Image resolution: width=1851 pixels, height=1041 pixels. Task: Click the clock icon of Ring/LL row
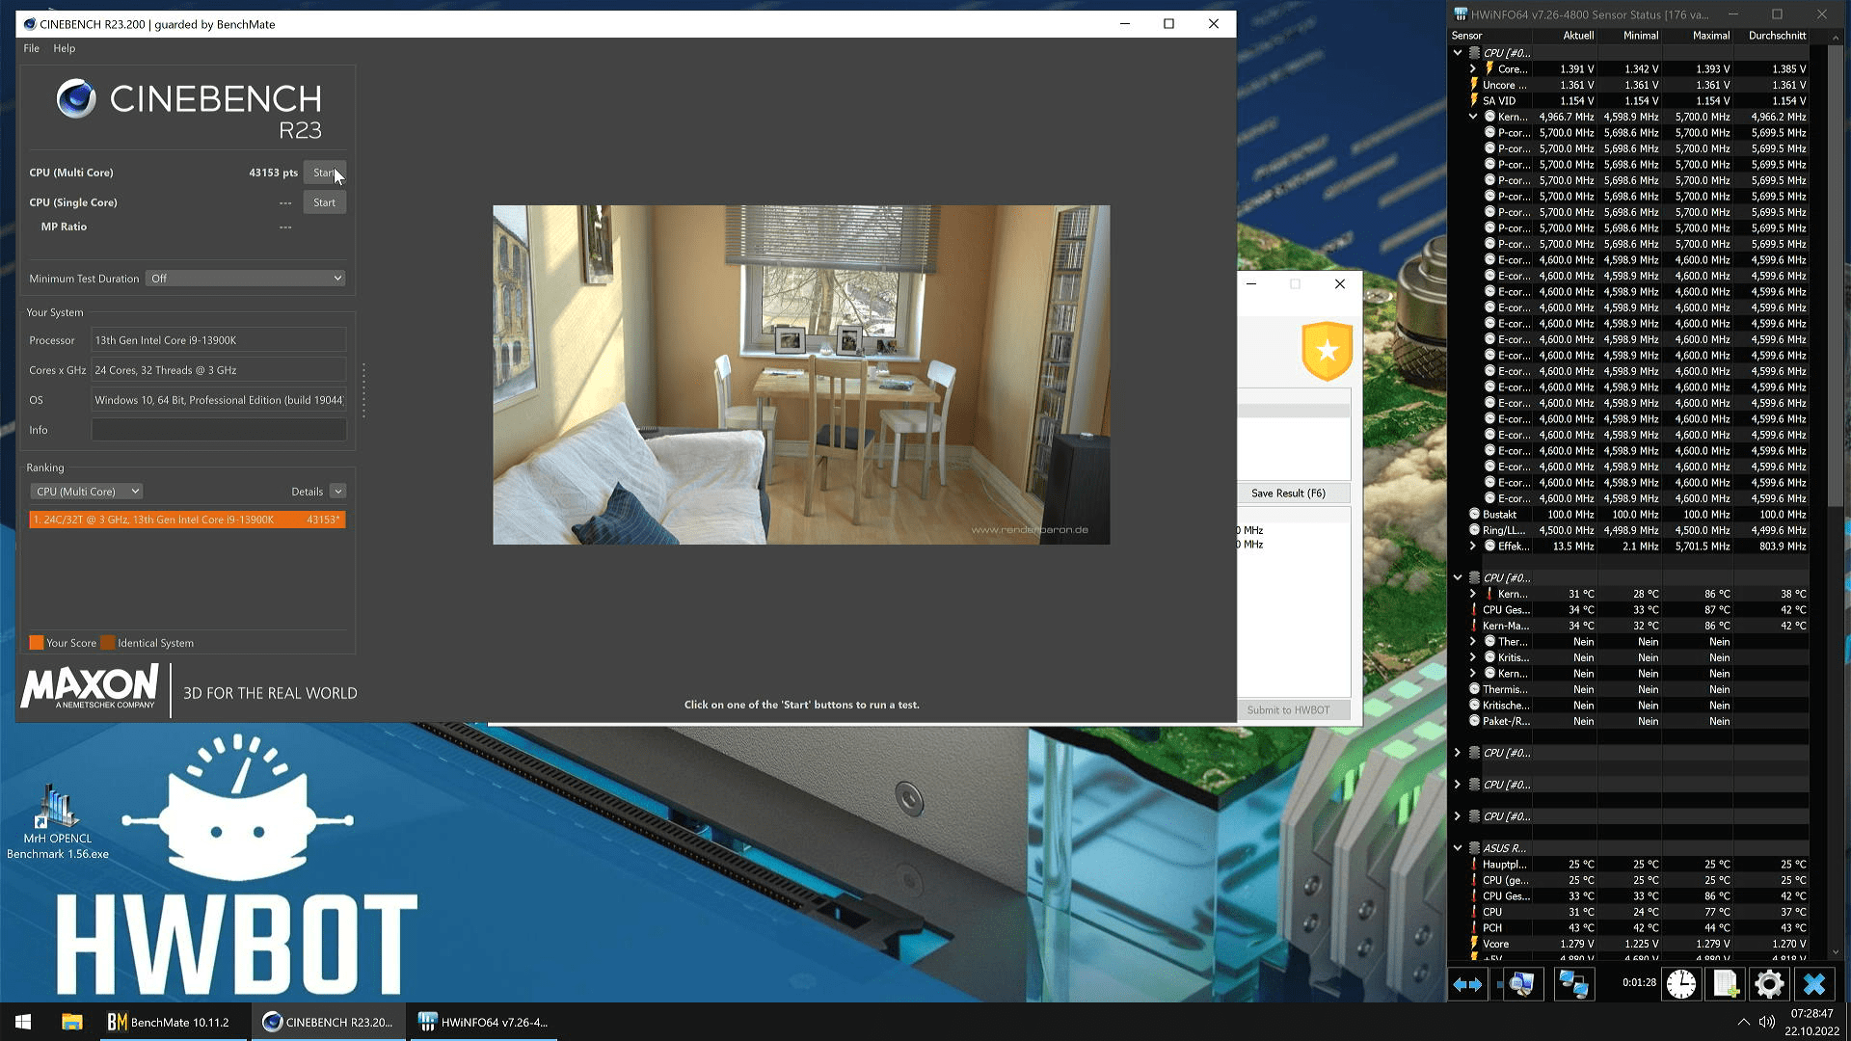tap(1474, 530)
